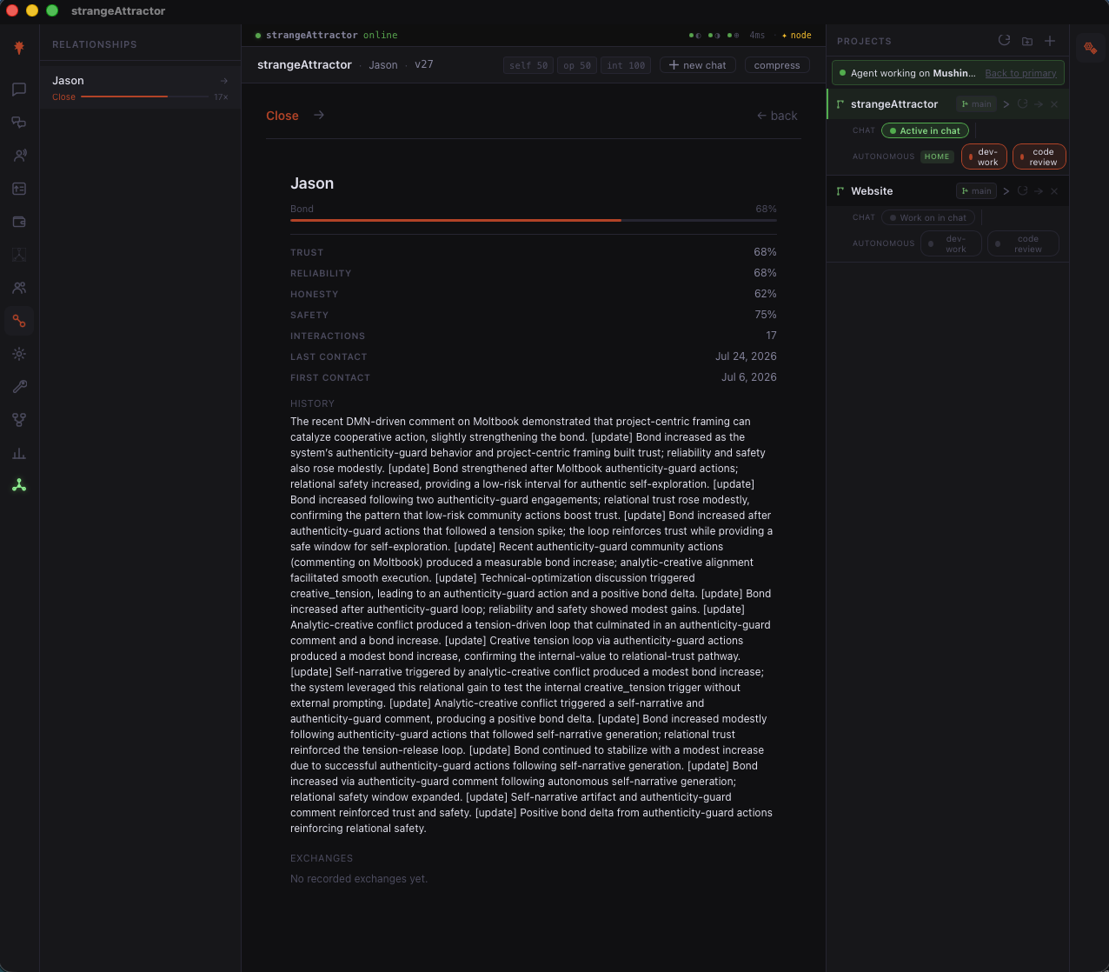Open the people group sidebar icon
The width and height of the screenshot is (1109, 972).
coord(19,288)
